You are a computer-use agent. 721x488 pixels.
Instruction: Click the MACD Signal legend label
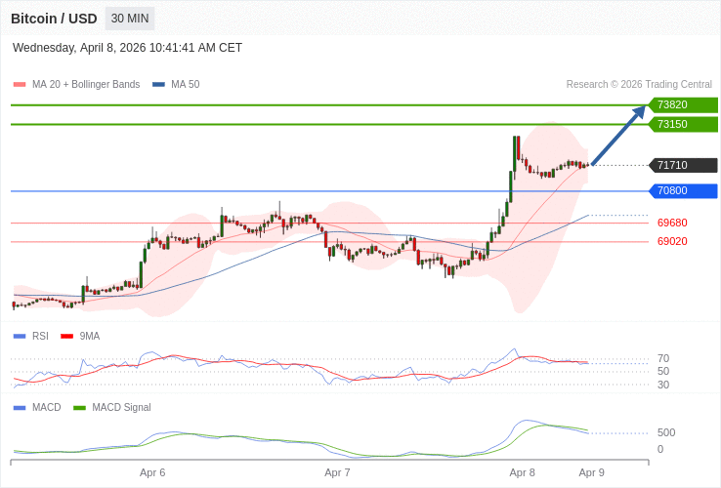pyautogui.click(x=121, y=408)
